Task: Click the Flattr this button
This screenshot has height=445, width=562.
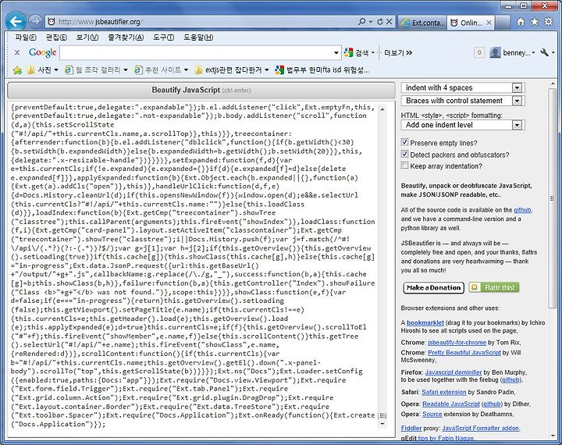Action: [x=494, y=287]
